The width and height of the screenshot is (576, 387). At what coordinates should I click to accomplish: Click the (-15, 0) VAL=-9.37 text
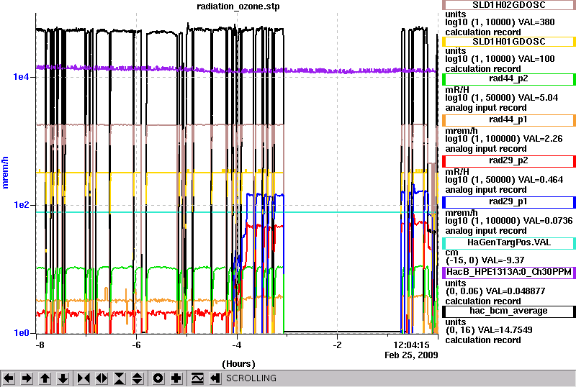485,260
